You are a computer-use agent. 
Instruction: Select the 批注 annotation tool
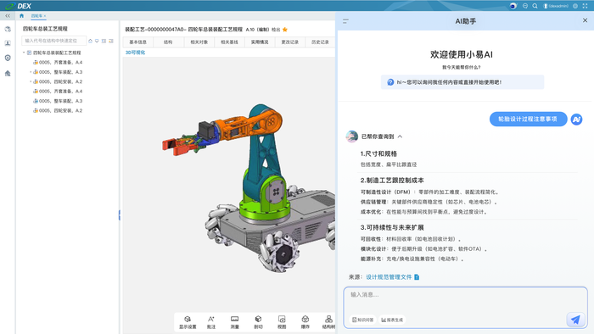coord(211,322)
